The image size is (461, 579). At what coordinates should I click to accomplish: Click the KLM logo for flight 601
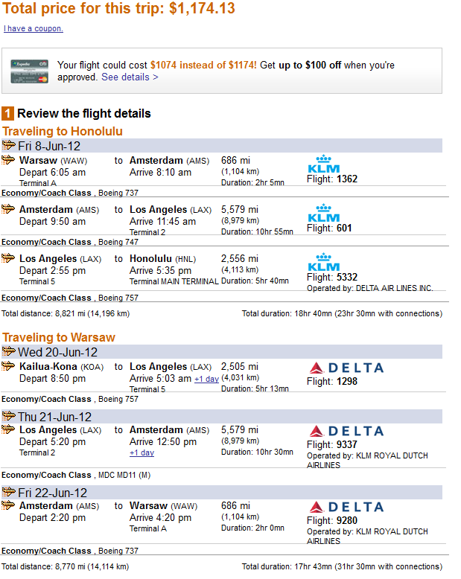(323, 213)
